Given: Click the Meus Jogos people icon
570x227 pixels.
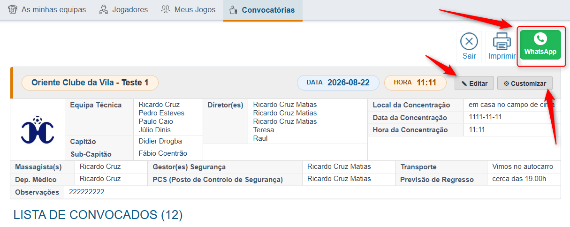Looking at the screenshot, I should click(x=166, y=9).
